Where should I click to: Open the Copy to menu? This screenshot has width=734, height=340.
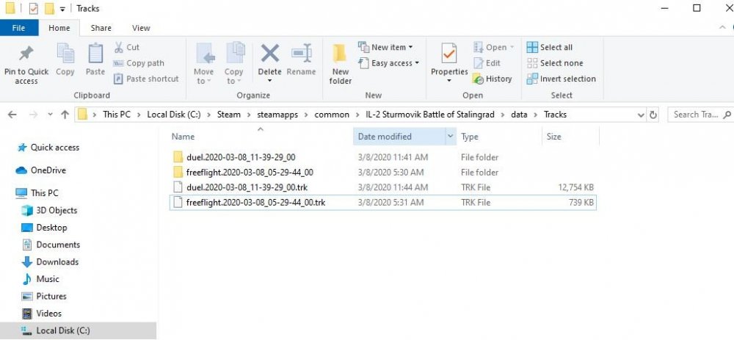(233, 64)
